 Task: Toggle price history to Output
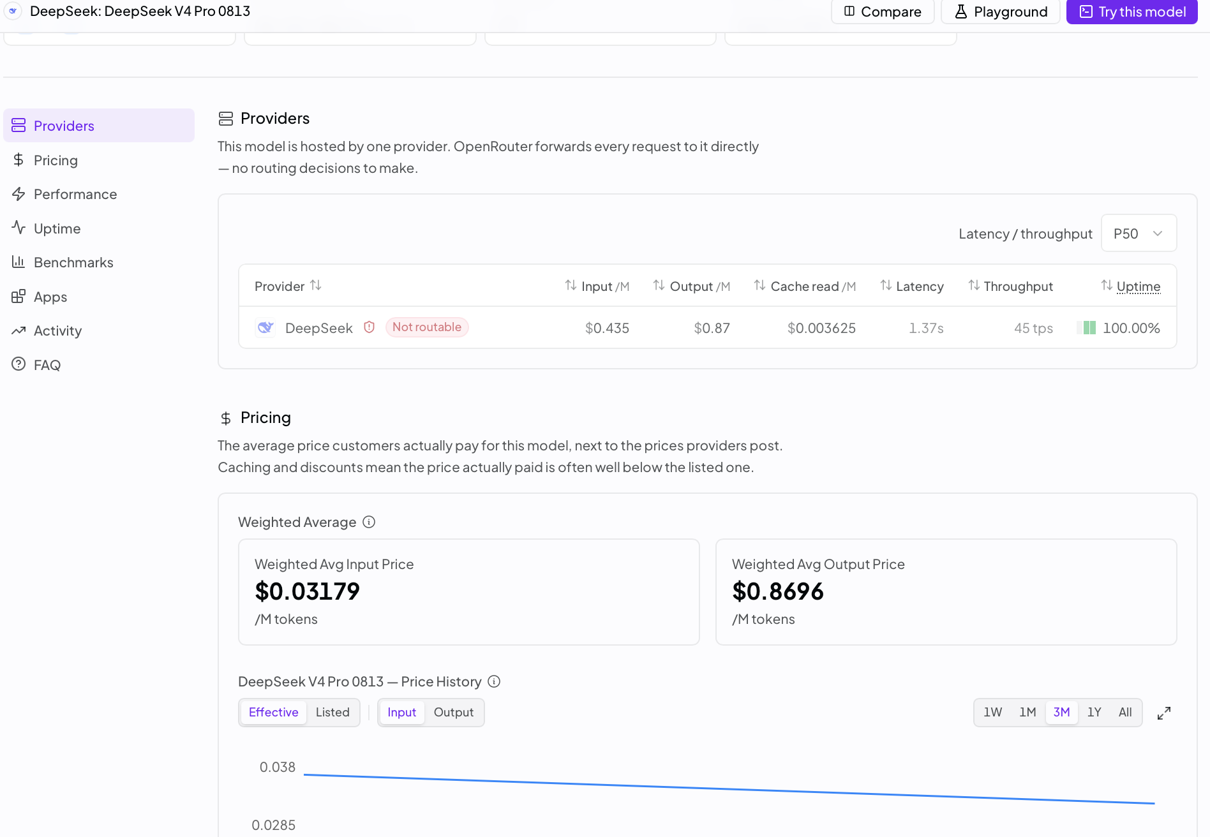tap(454, 712)
